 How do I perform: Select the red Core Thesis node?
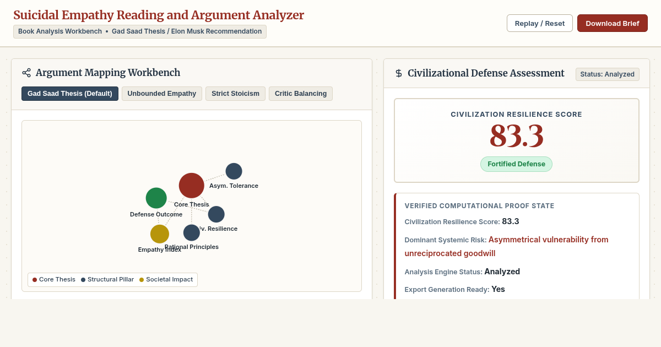192,186
